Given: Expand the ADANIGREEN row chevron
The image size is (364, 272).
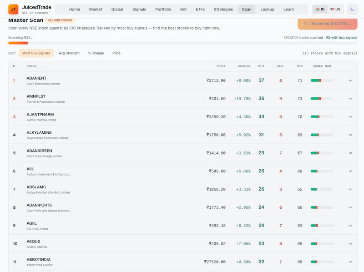Looking at the screenshot, I should 350,153.
